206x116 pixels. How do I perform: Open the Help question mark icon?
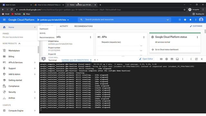point(185,20)
